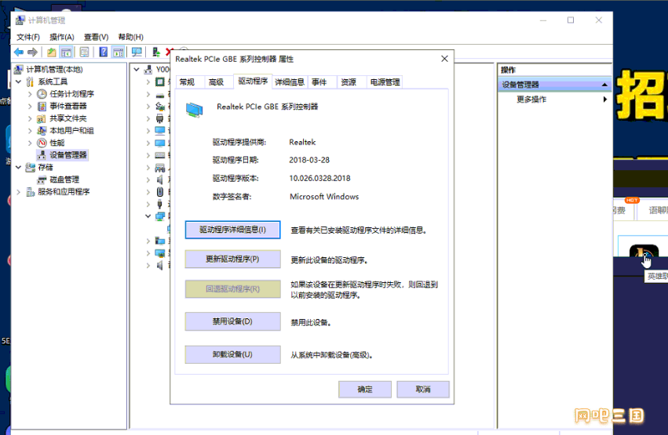
Task: Expand the 事件查看器 node
Action: pyautogui.click(x=30, y=107)
